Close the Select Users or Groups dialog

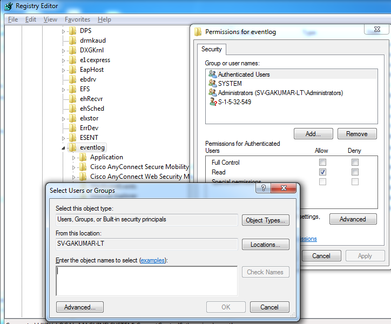click(284, 188)
